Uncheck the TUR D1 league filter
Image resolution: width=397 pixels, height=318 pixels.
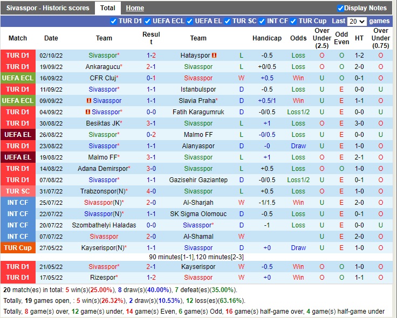(113, 21)
